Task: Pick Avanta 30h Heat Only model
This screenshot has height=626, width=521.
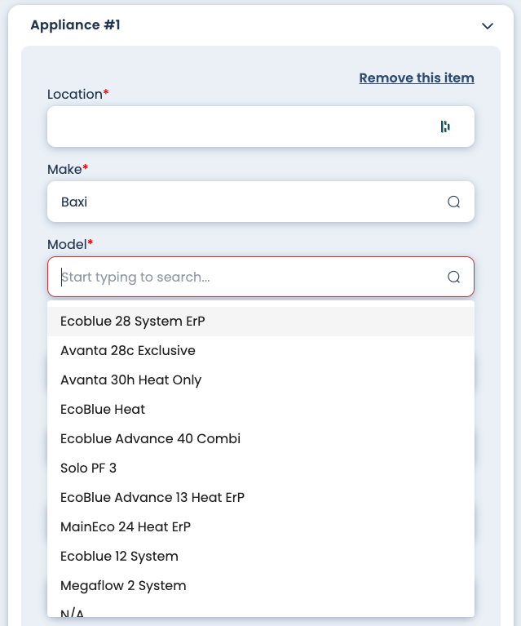Action: tap(130, 380)
